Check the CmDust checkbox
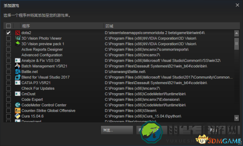 [8, 94]
